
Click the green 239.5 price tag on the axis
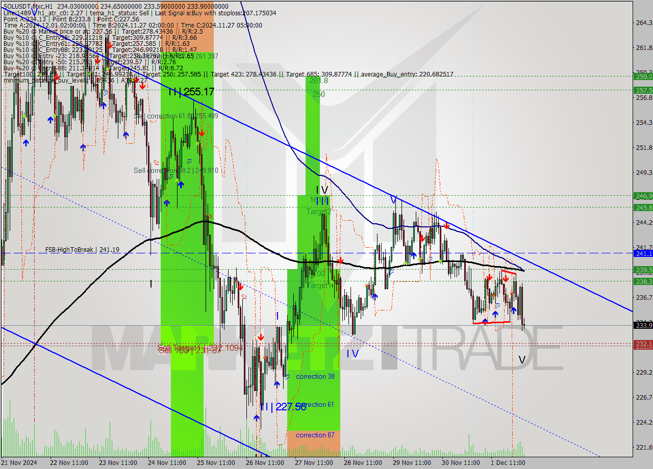643,269
